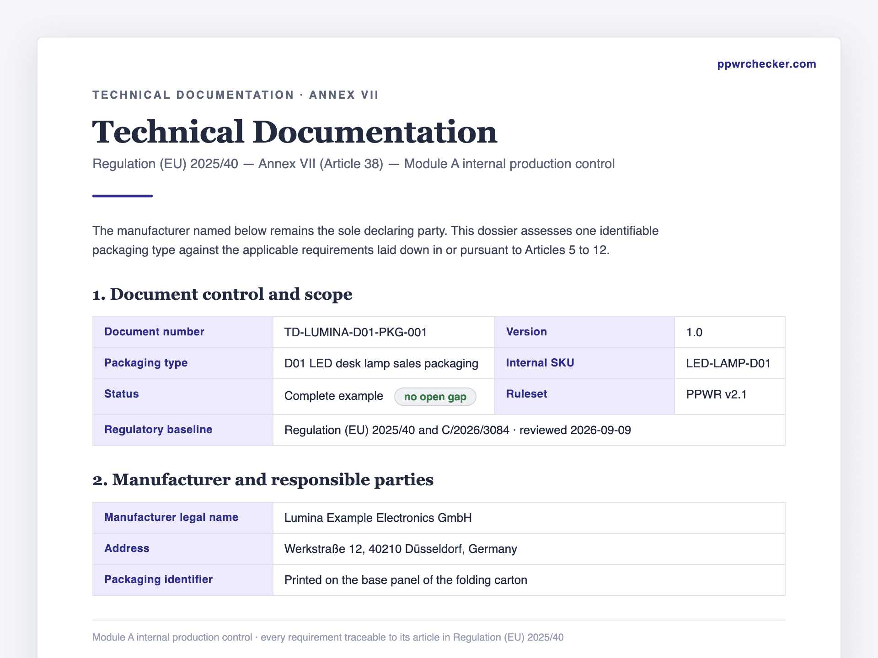Click the intro paragraph about the sole declaring party
Viewport: 878px width, 658px height.
(x=375, y=240)
